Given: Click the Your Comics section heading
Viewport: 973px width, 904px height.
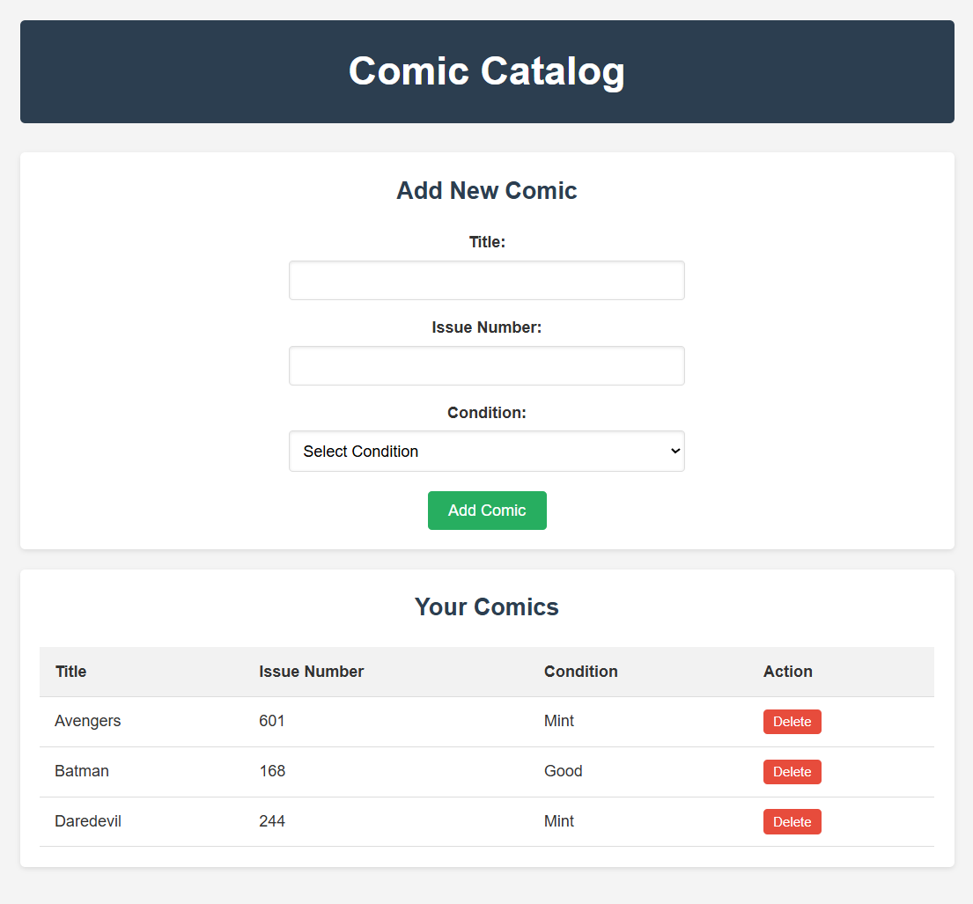Looking at the screenshot, I should pos(486,607).
